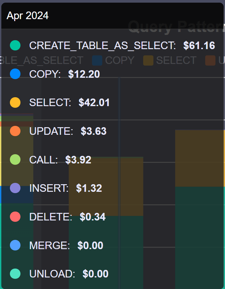Screen dimensions: 225x289
Task: Click the blue COPY indicator dot
Action: tap(15, 74)
